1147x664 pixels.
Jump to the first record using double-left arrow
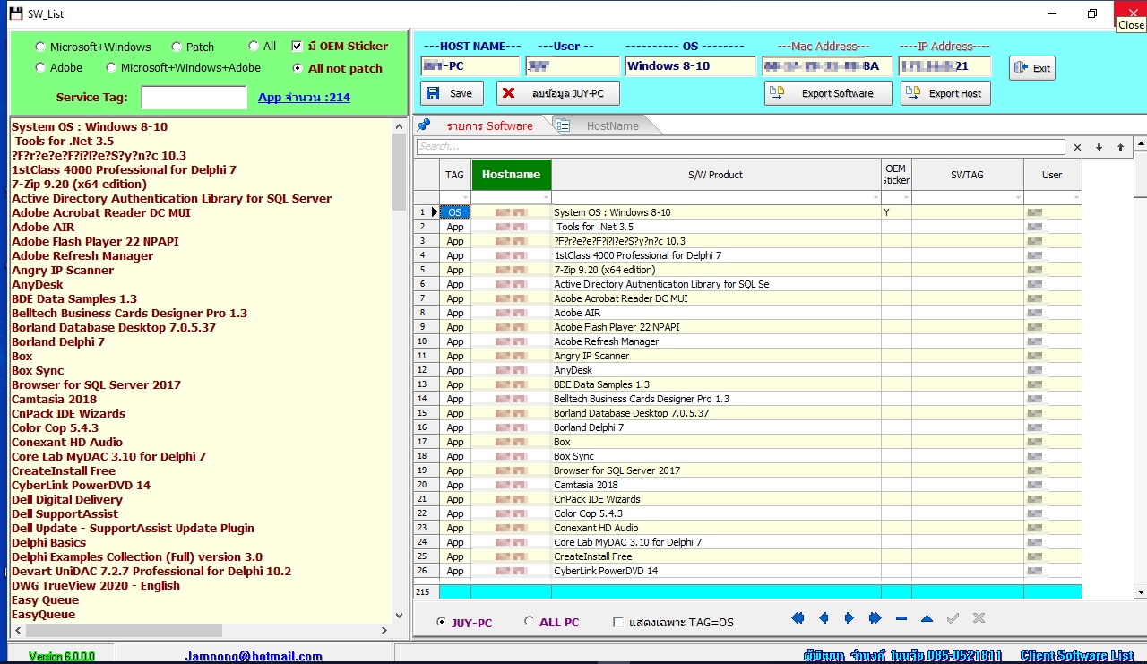point(798,617)
